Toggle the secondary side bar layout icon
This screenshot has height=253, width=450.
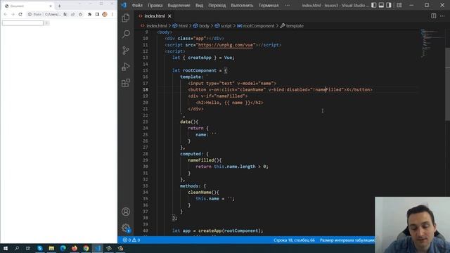click(x=389, y=5)
